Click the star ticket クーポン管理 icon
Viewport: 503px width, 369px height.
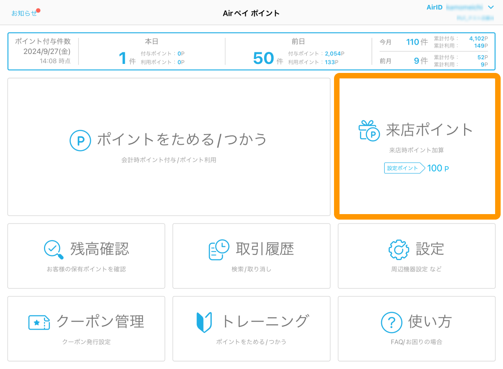coord(39,322)
